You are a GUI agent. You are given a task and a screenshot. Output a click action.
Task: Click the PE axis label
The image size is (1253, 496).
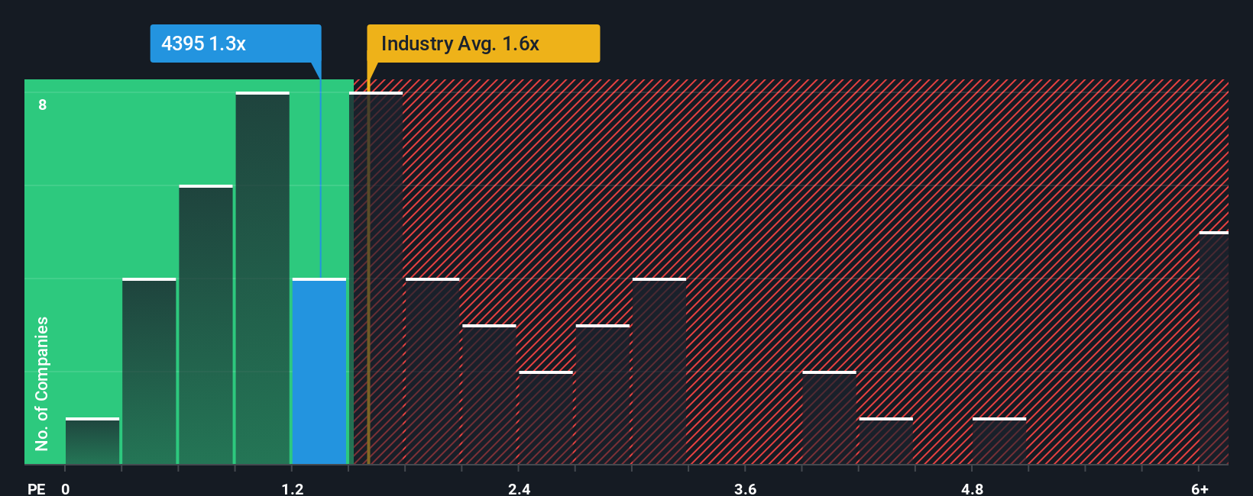pyautogui.click(x=36, y=489)
